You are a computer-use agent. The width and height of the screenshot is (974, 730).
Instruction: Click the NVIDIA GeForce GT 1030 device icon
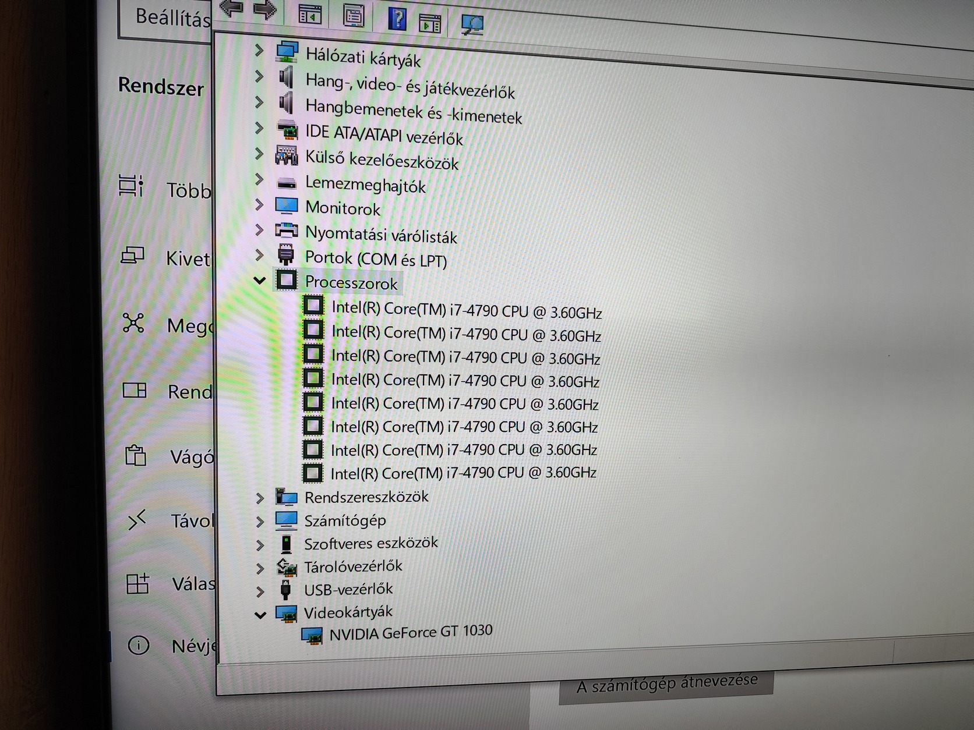312,635
